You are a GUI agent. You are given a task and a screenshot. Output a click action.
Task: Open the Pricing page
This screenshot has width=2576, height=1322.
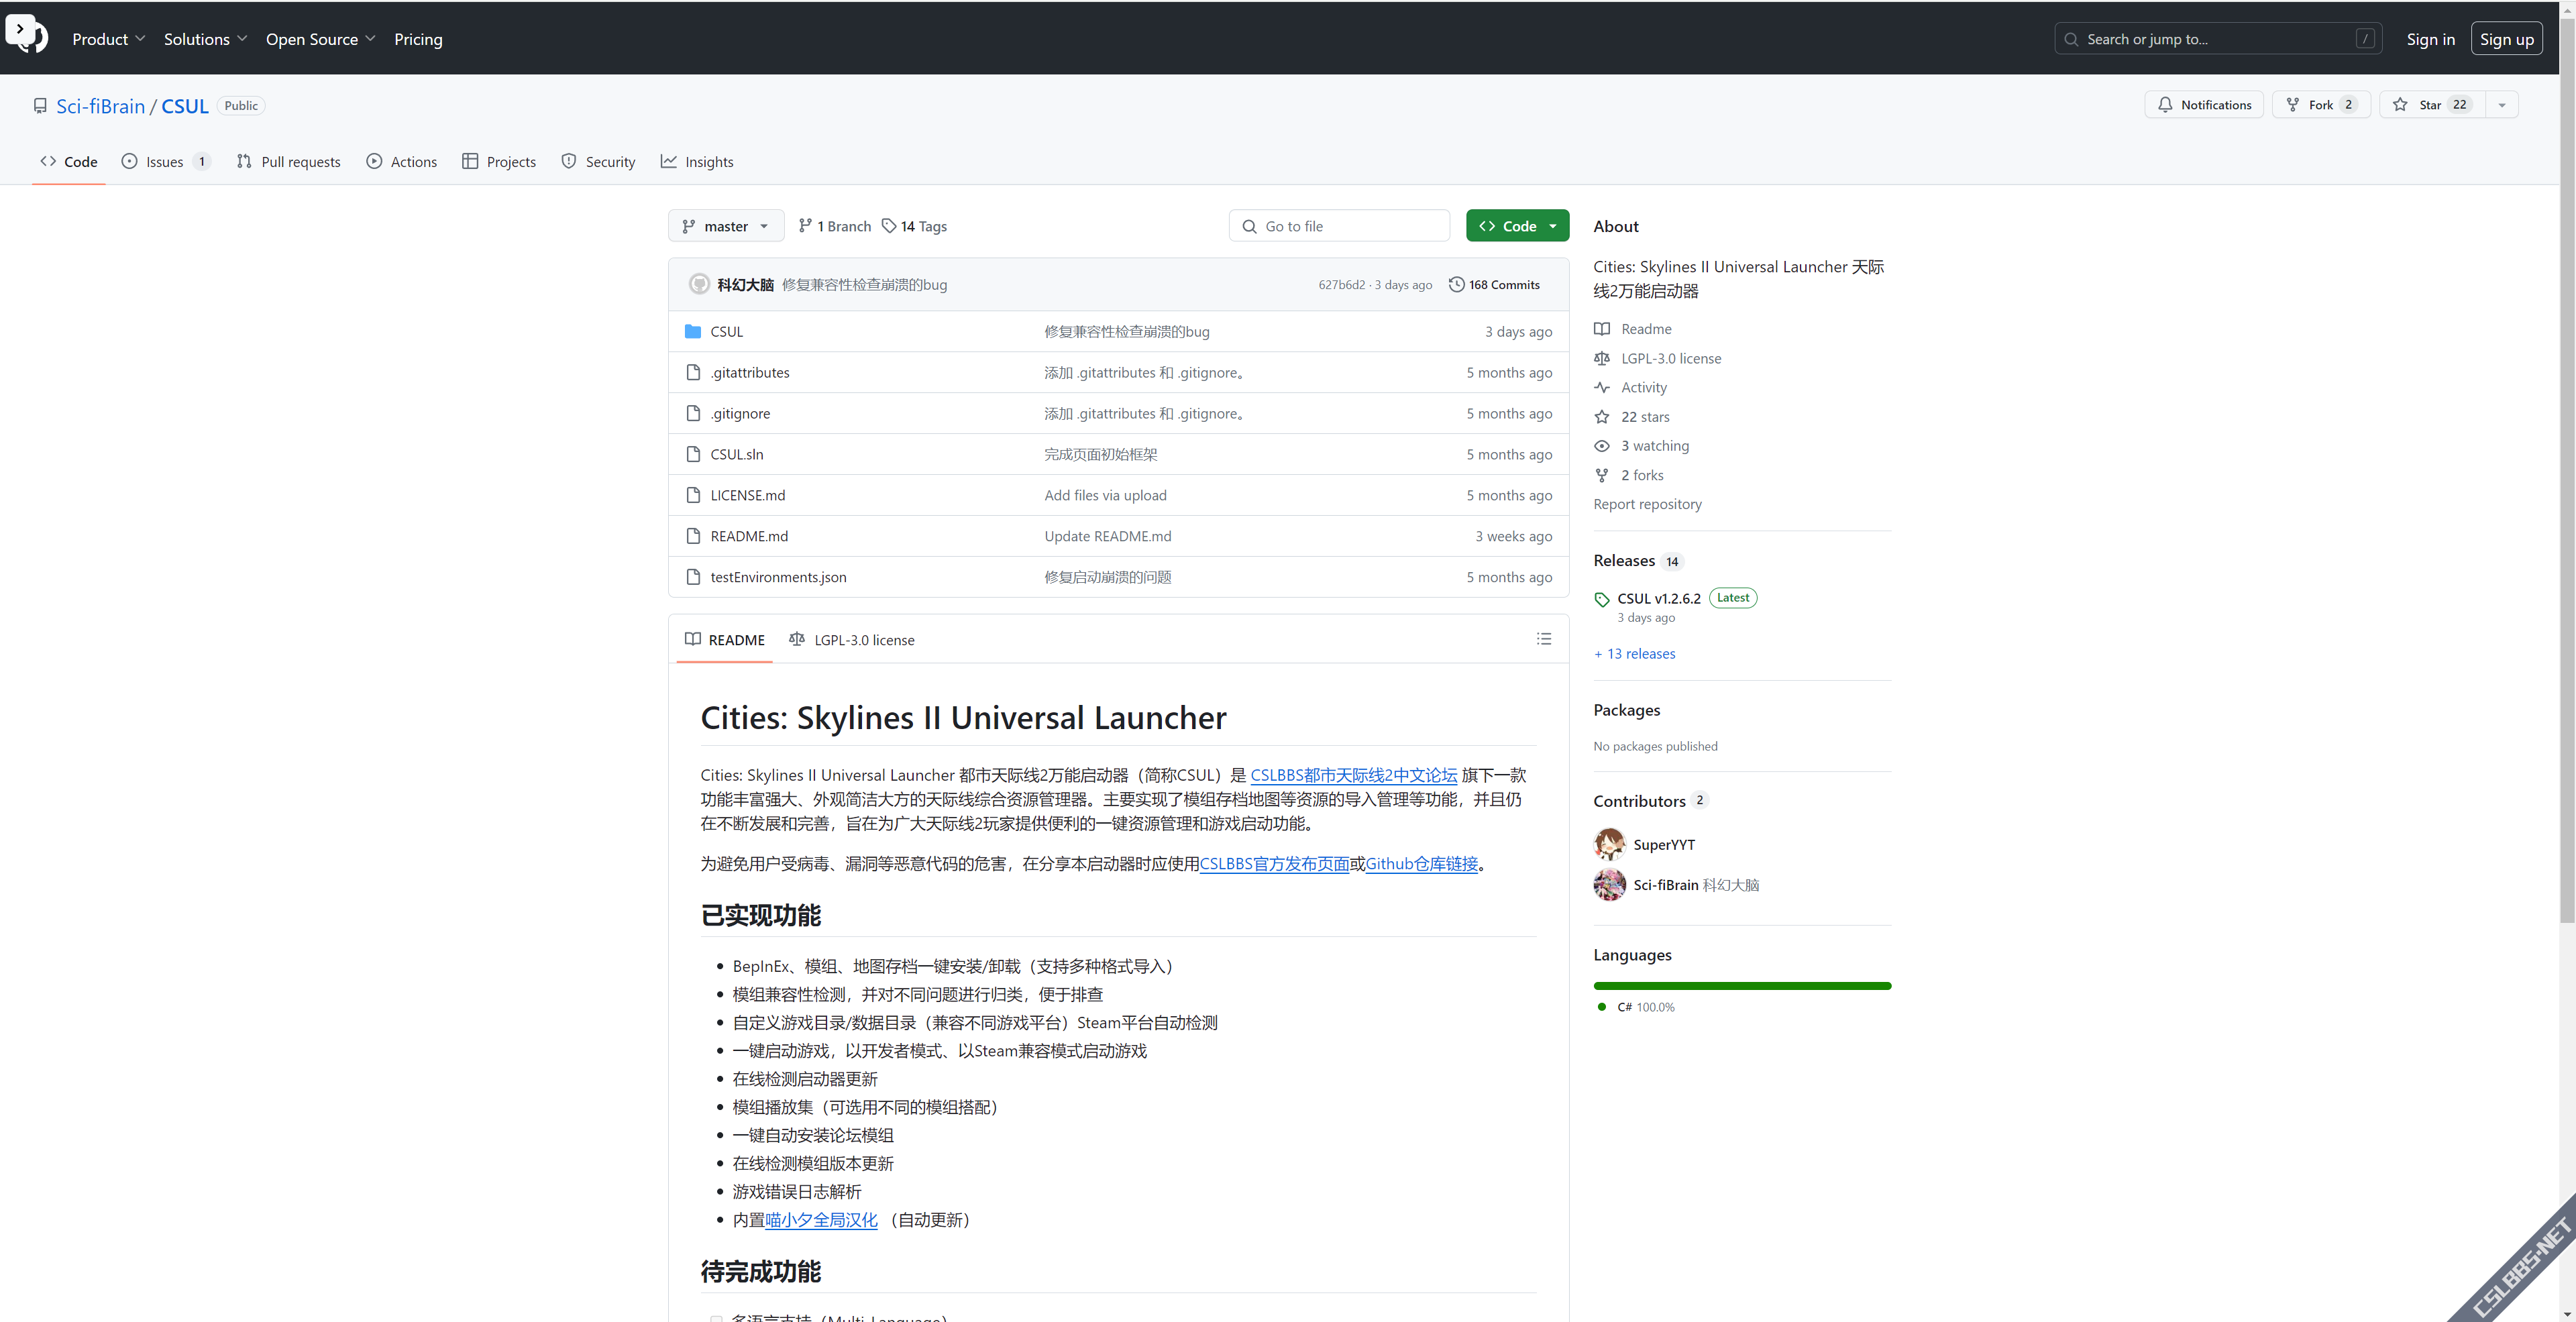pyautogui.click(x=418, y=39)
